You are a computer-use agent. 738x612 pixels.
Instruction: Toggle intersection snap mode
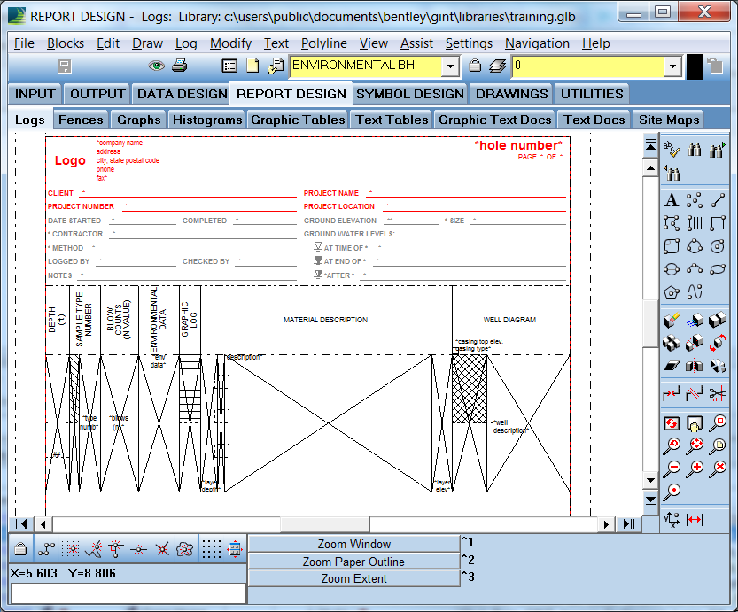162,549
